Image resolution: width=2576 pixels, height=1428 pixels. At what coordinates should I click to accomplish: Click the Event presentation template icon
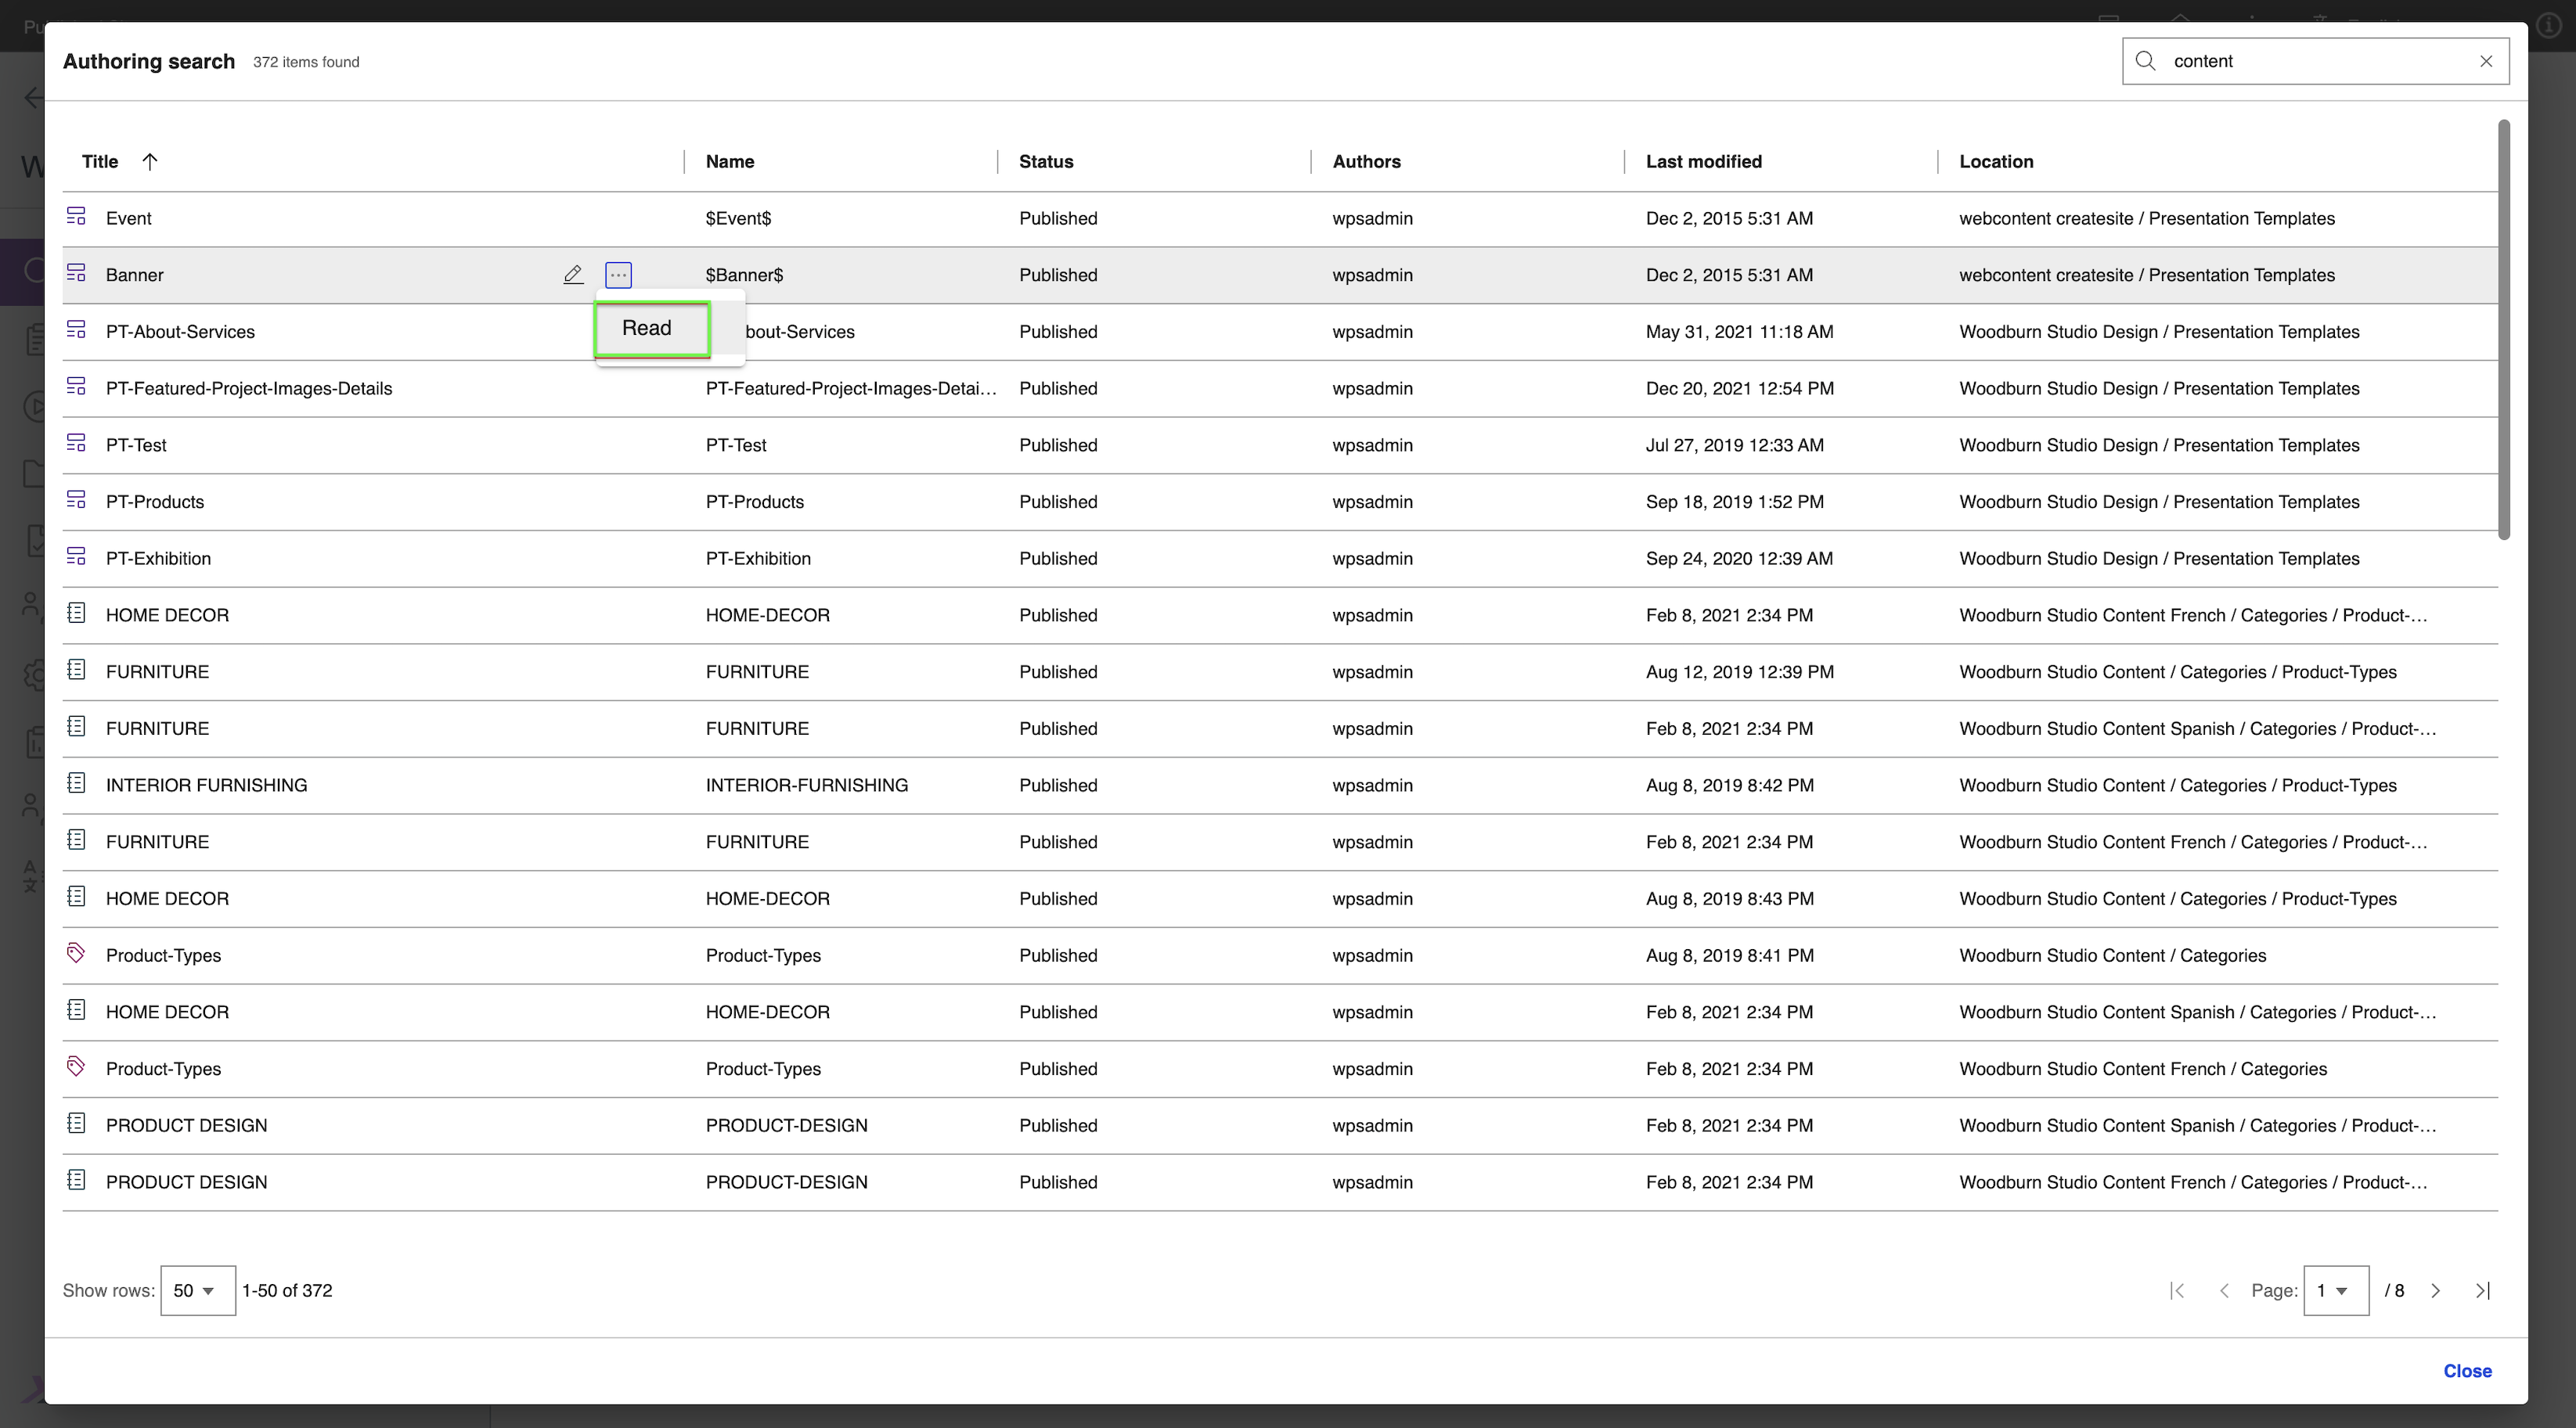[x=76, y=216]
